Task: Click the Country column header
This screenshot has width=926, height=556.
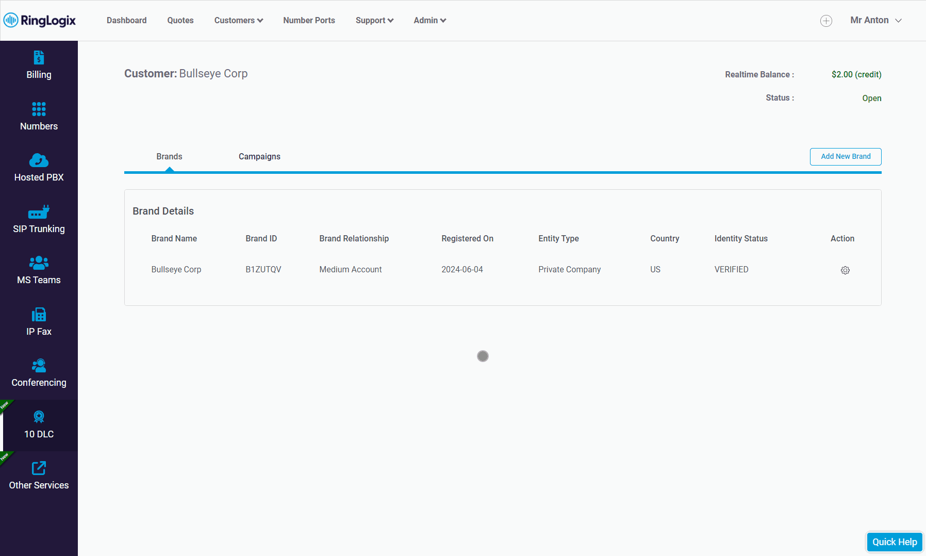Action: (x=665, y=238)
